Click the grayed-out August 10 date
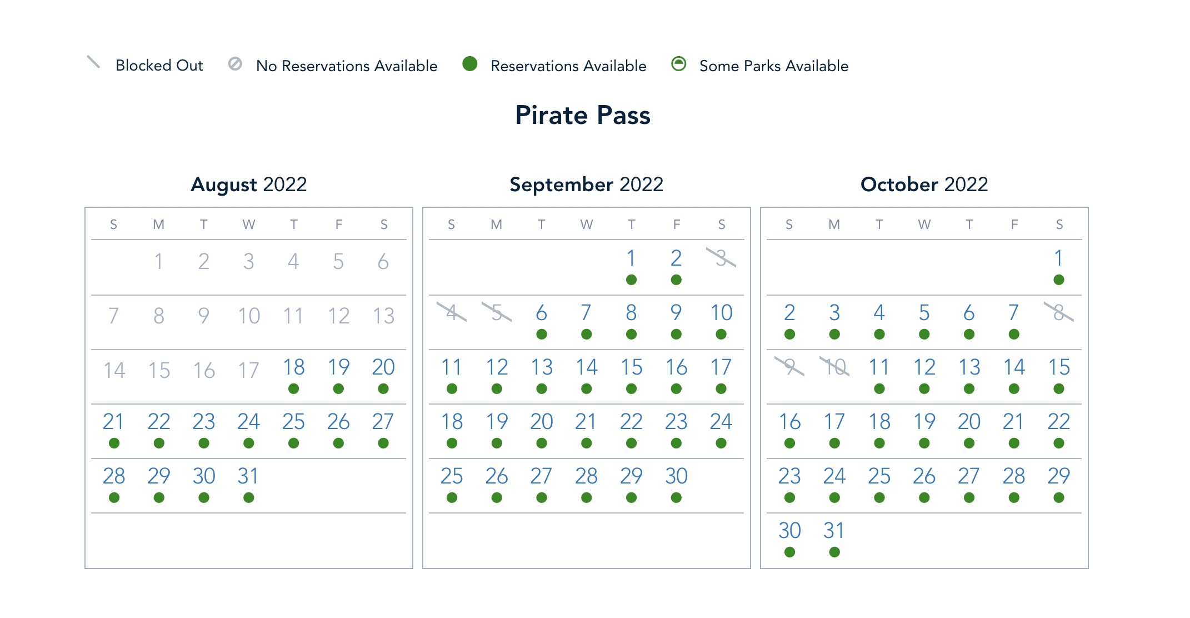 point(248,316)
